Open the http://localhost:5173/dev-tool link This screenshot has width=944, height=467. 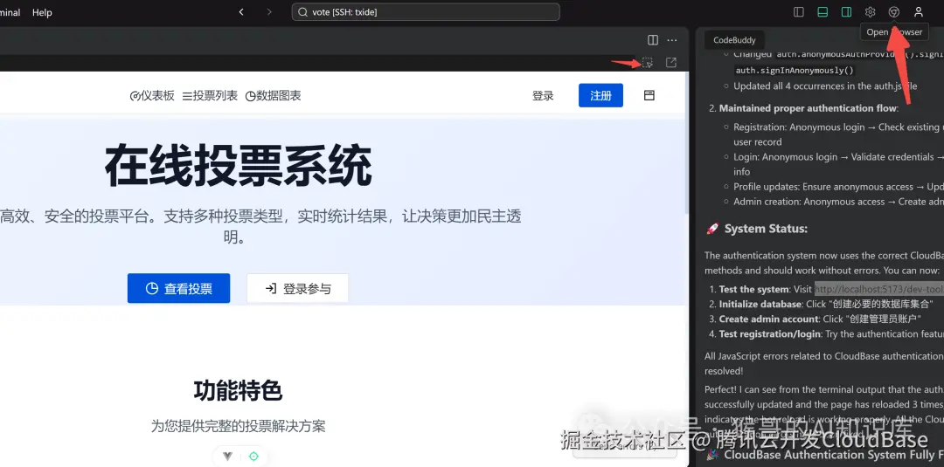coord(879,289)
